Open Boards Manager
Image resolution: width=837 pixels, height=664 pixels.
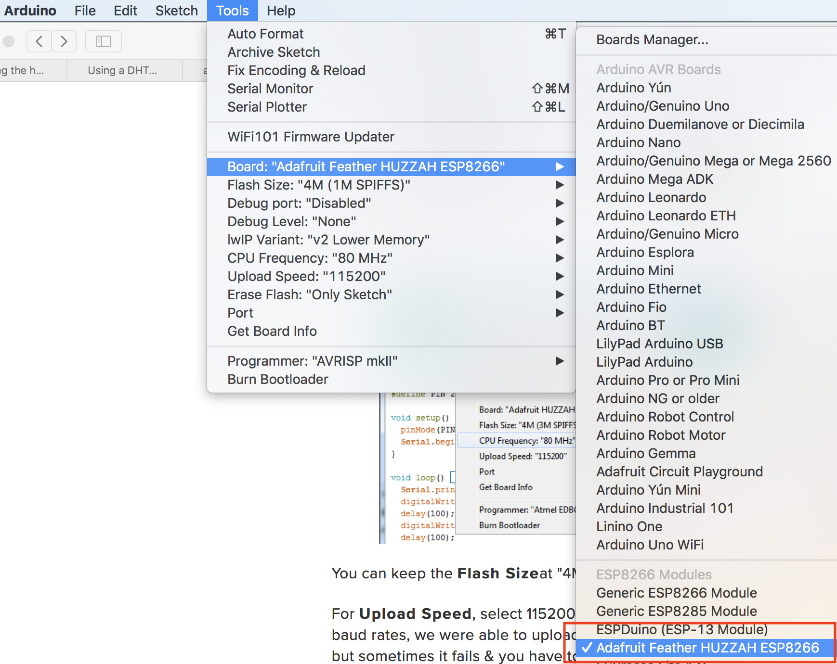point(652,39)
